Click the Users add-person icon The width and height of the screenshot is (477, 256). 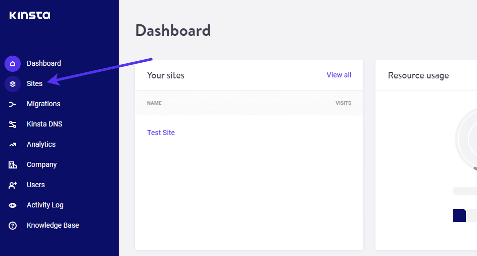tap(13, 185)
